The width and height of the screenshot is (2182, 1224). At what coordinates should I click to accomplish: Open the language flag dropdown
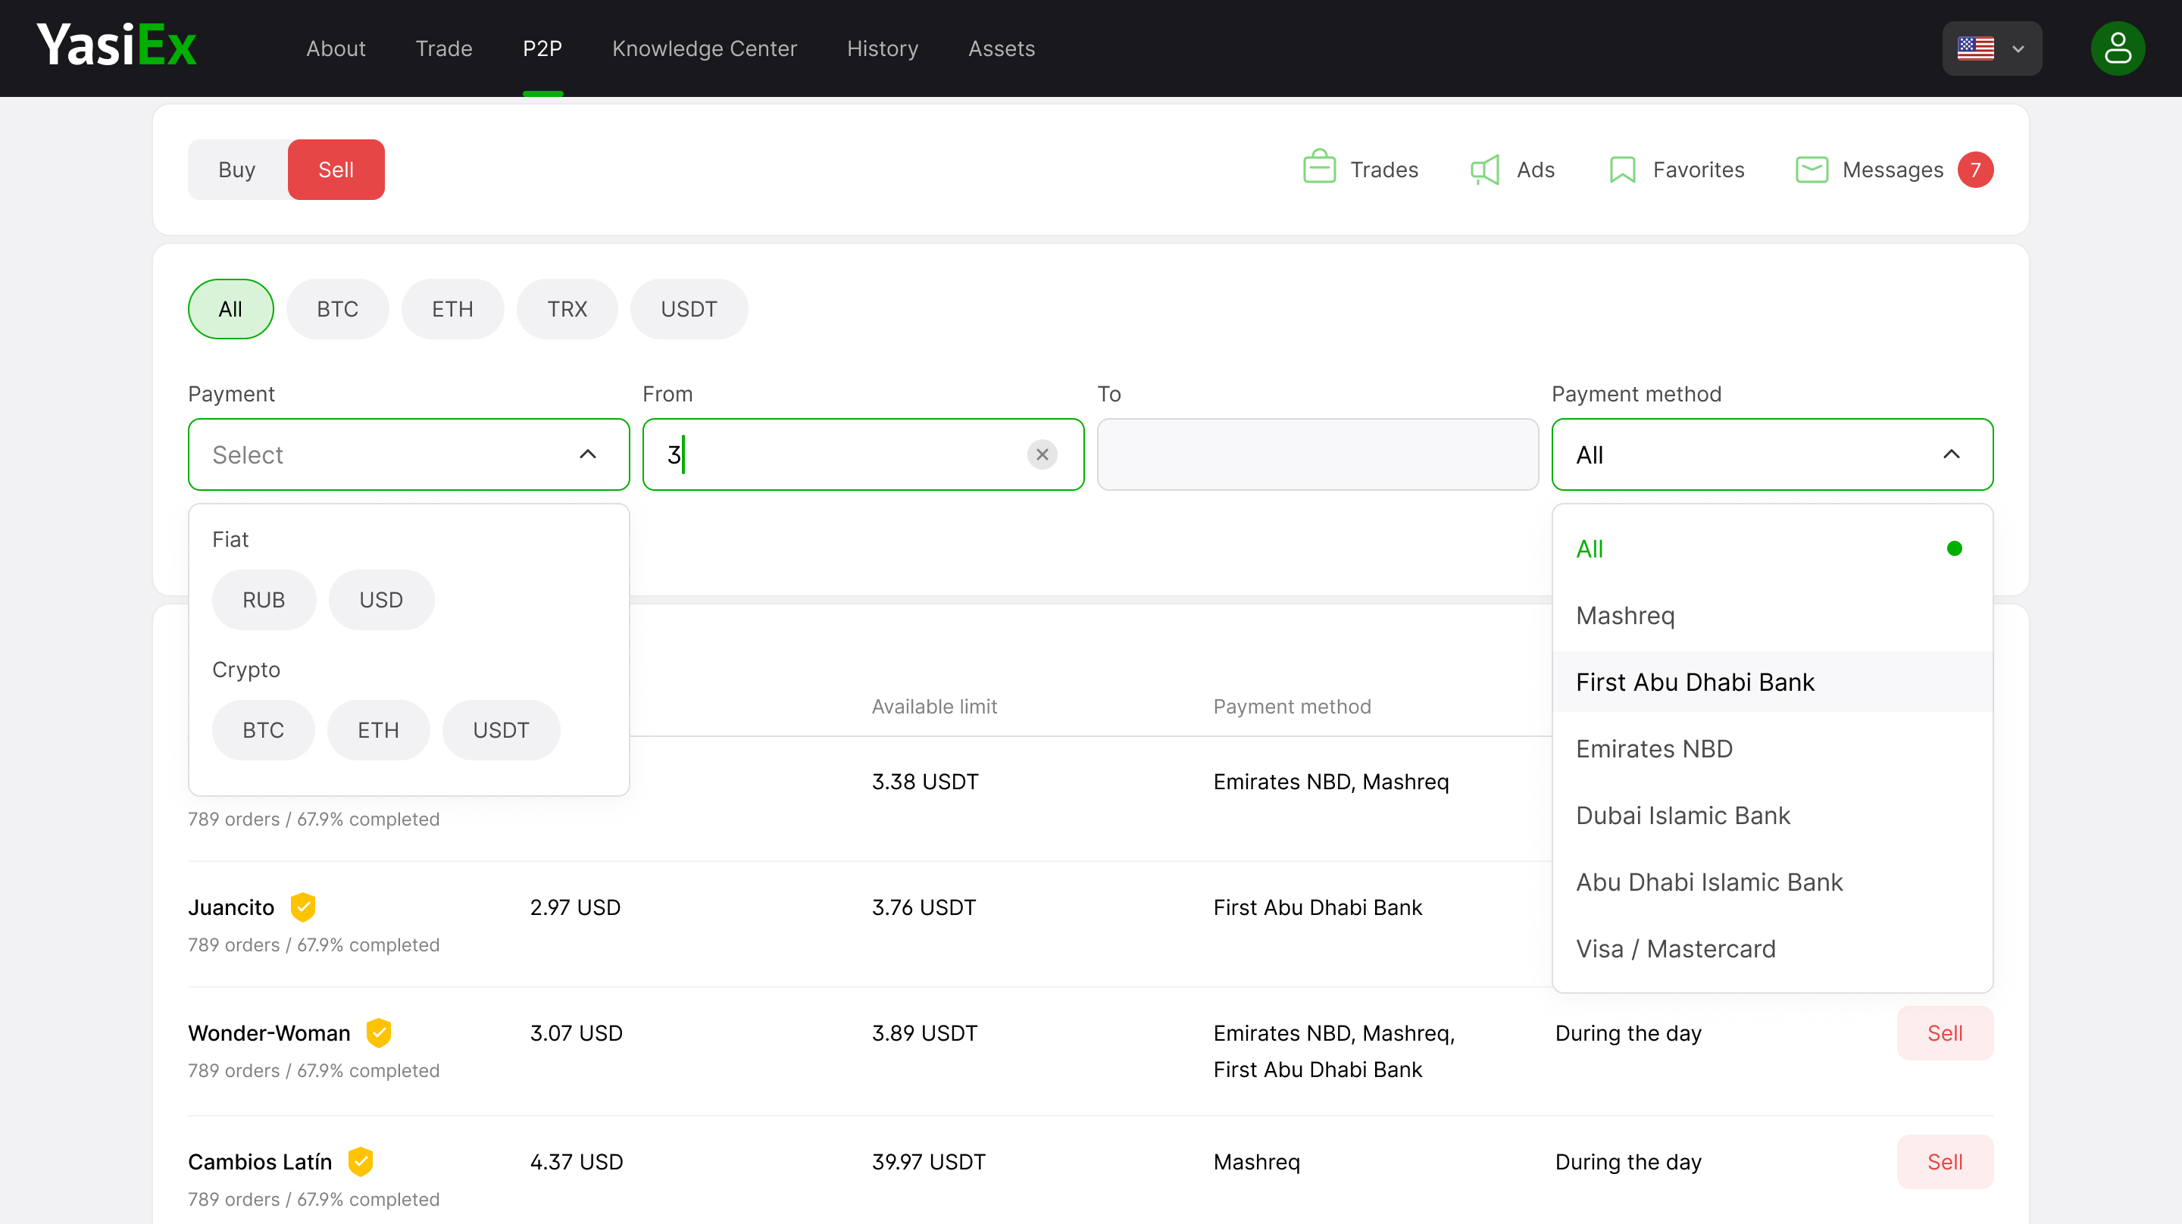(x=1991, y=48)
